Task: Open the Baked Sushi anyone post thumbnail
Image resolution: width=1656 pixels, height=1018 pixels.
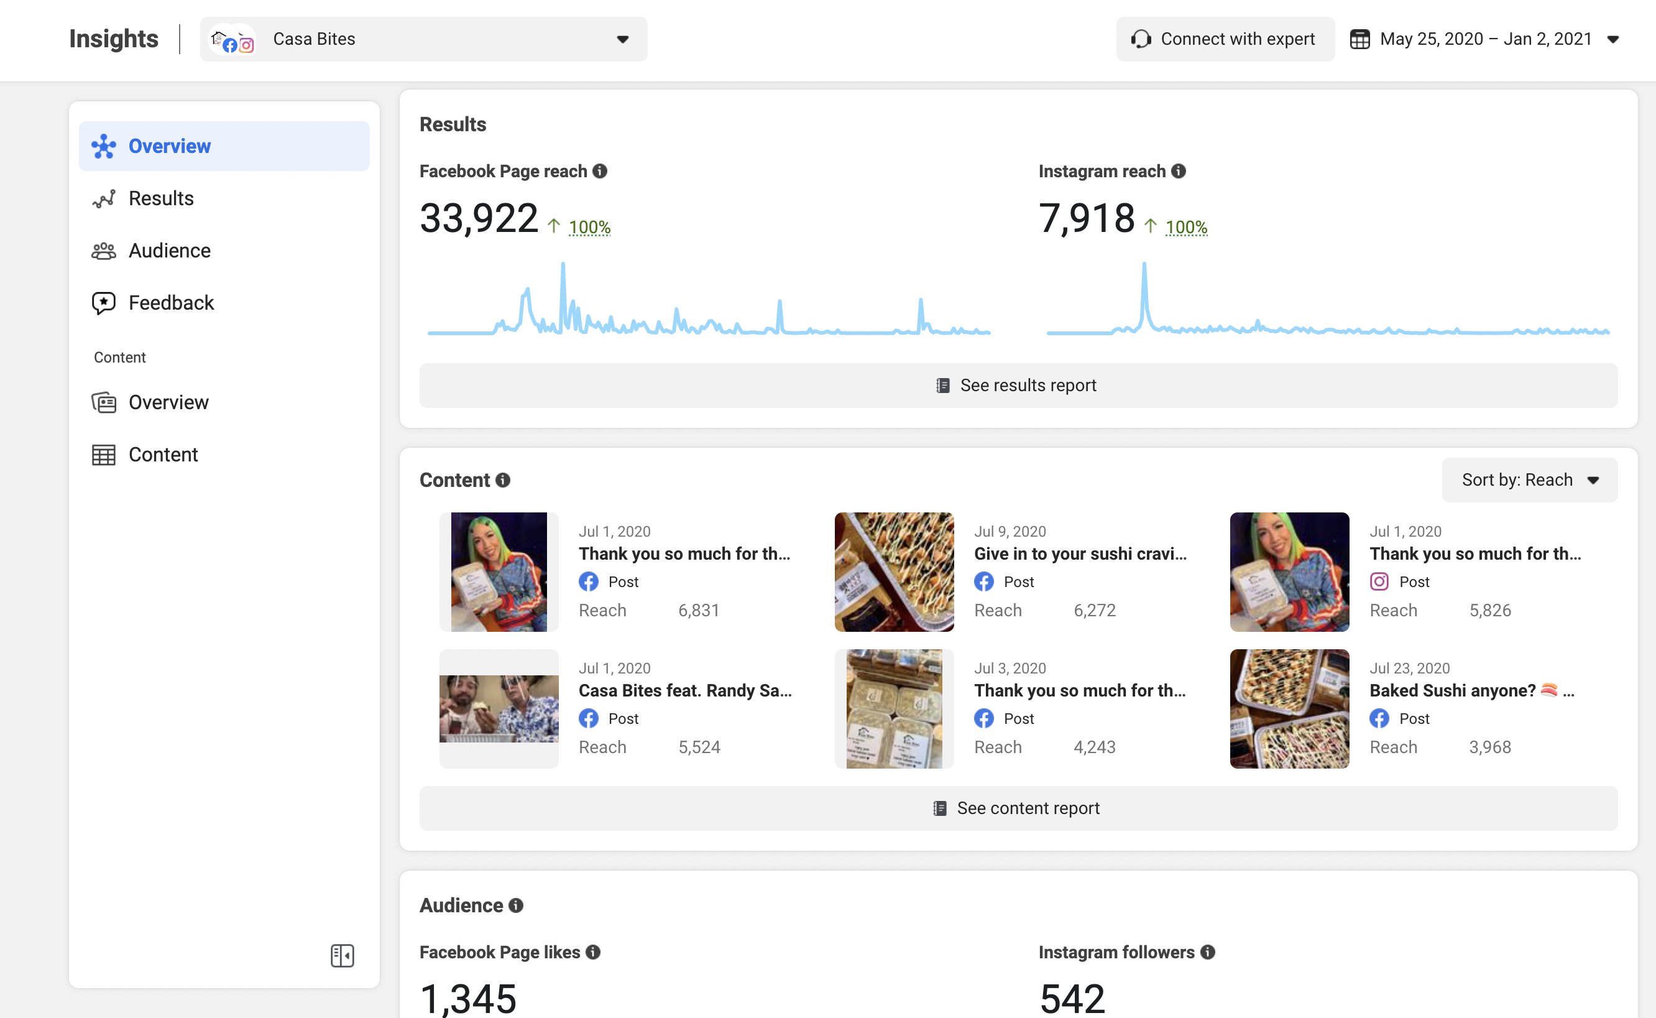Action: tap(1289, 709)
